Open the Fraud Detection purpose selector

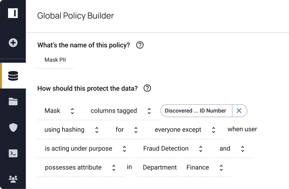pyautogui.click(x=201, y=148)
